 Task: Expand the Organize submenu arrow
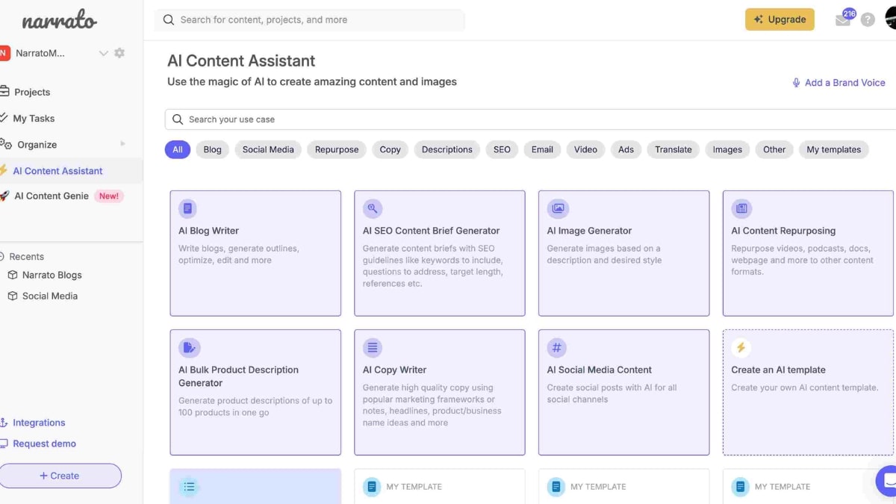click(122, 144)
